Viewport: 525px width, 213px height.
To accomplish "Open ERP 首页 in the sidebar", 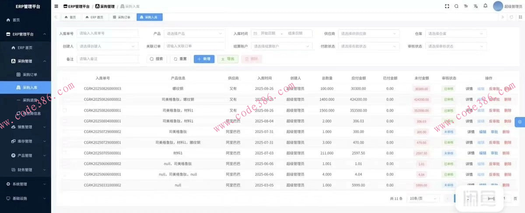I will pos(25,48).
